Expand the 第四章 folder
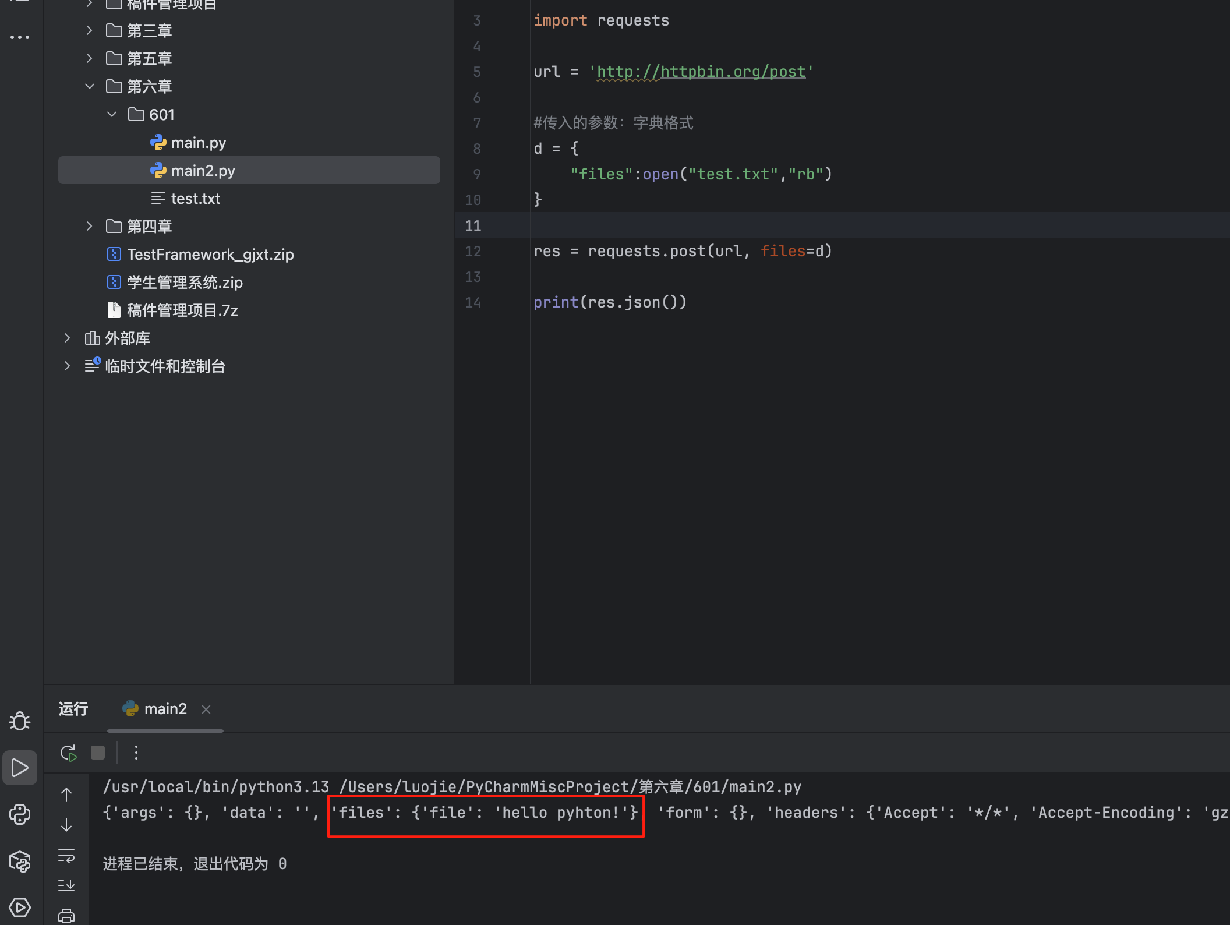This screenshot has width=1230, height=925. 90,226
